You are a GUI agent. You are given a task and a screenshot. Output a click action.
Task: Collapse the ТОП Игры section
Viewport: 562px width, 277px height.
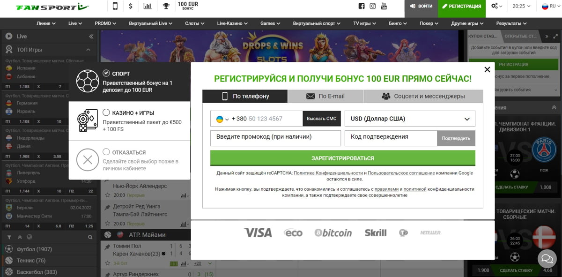click(x=88, y=50)
